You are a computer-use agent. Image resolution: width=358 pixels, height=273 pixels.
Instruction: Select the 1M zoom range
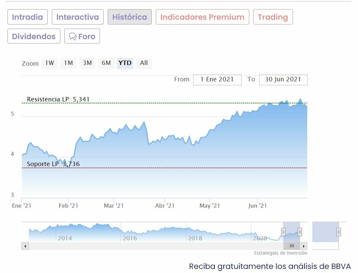pyautogui.click(x=69, y=63)
